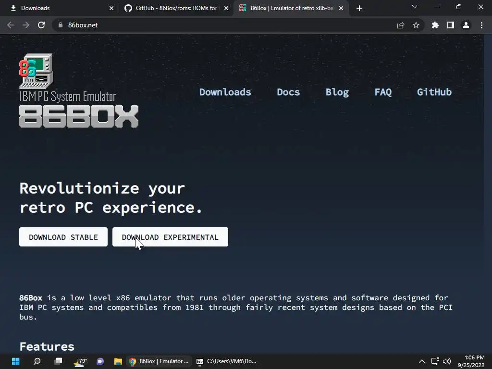Open the weather widget showing 79°
The image size is (492, 369).
click(x=80, y=361)
